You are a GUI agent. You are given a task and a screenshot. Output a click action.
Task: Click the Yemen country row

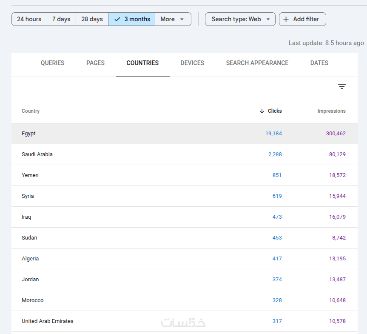tap(30, 175)
